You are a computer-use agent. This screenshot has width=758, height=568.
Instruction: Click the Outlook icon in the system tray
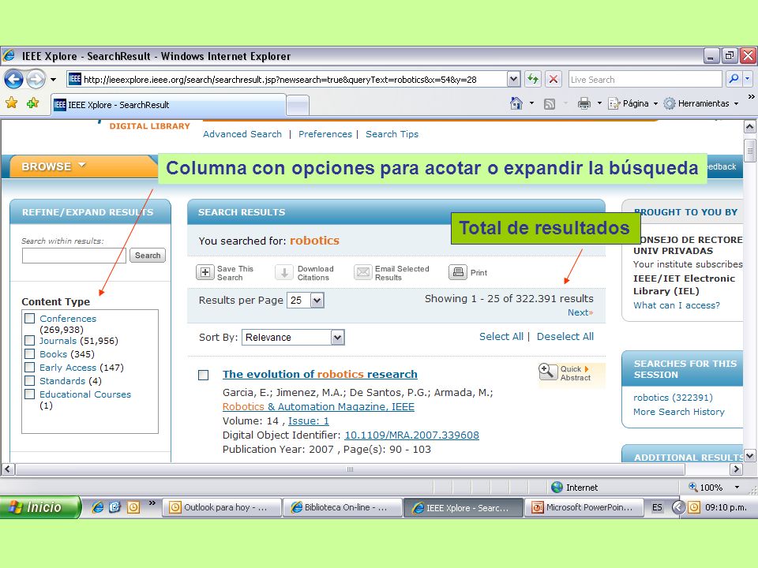pyautogui.click(x=694, y=507)
